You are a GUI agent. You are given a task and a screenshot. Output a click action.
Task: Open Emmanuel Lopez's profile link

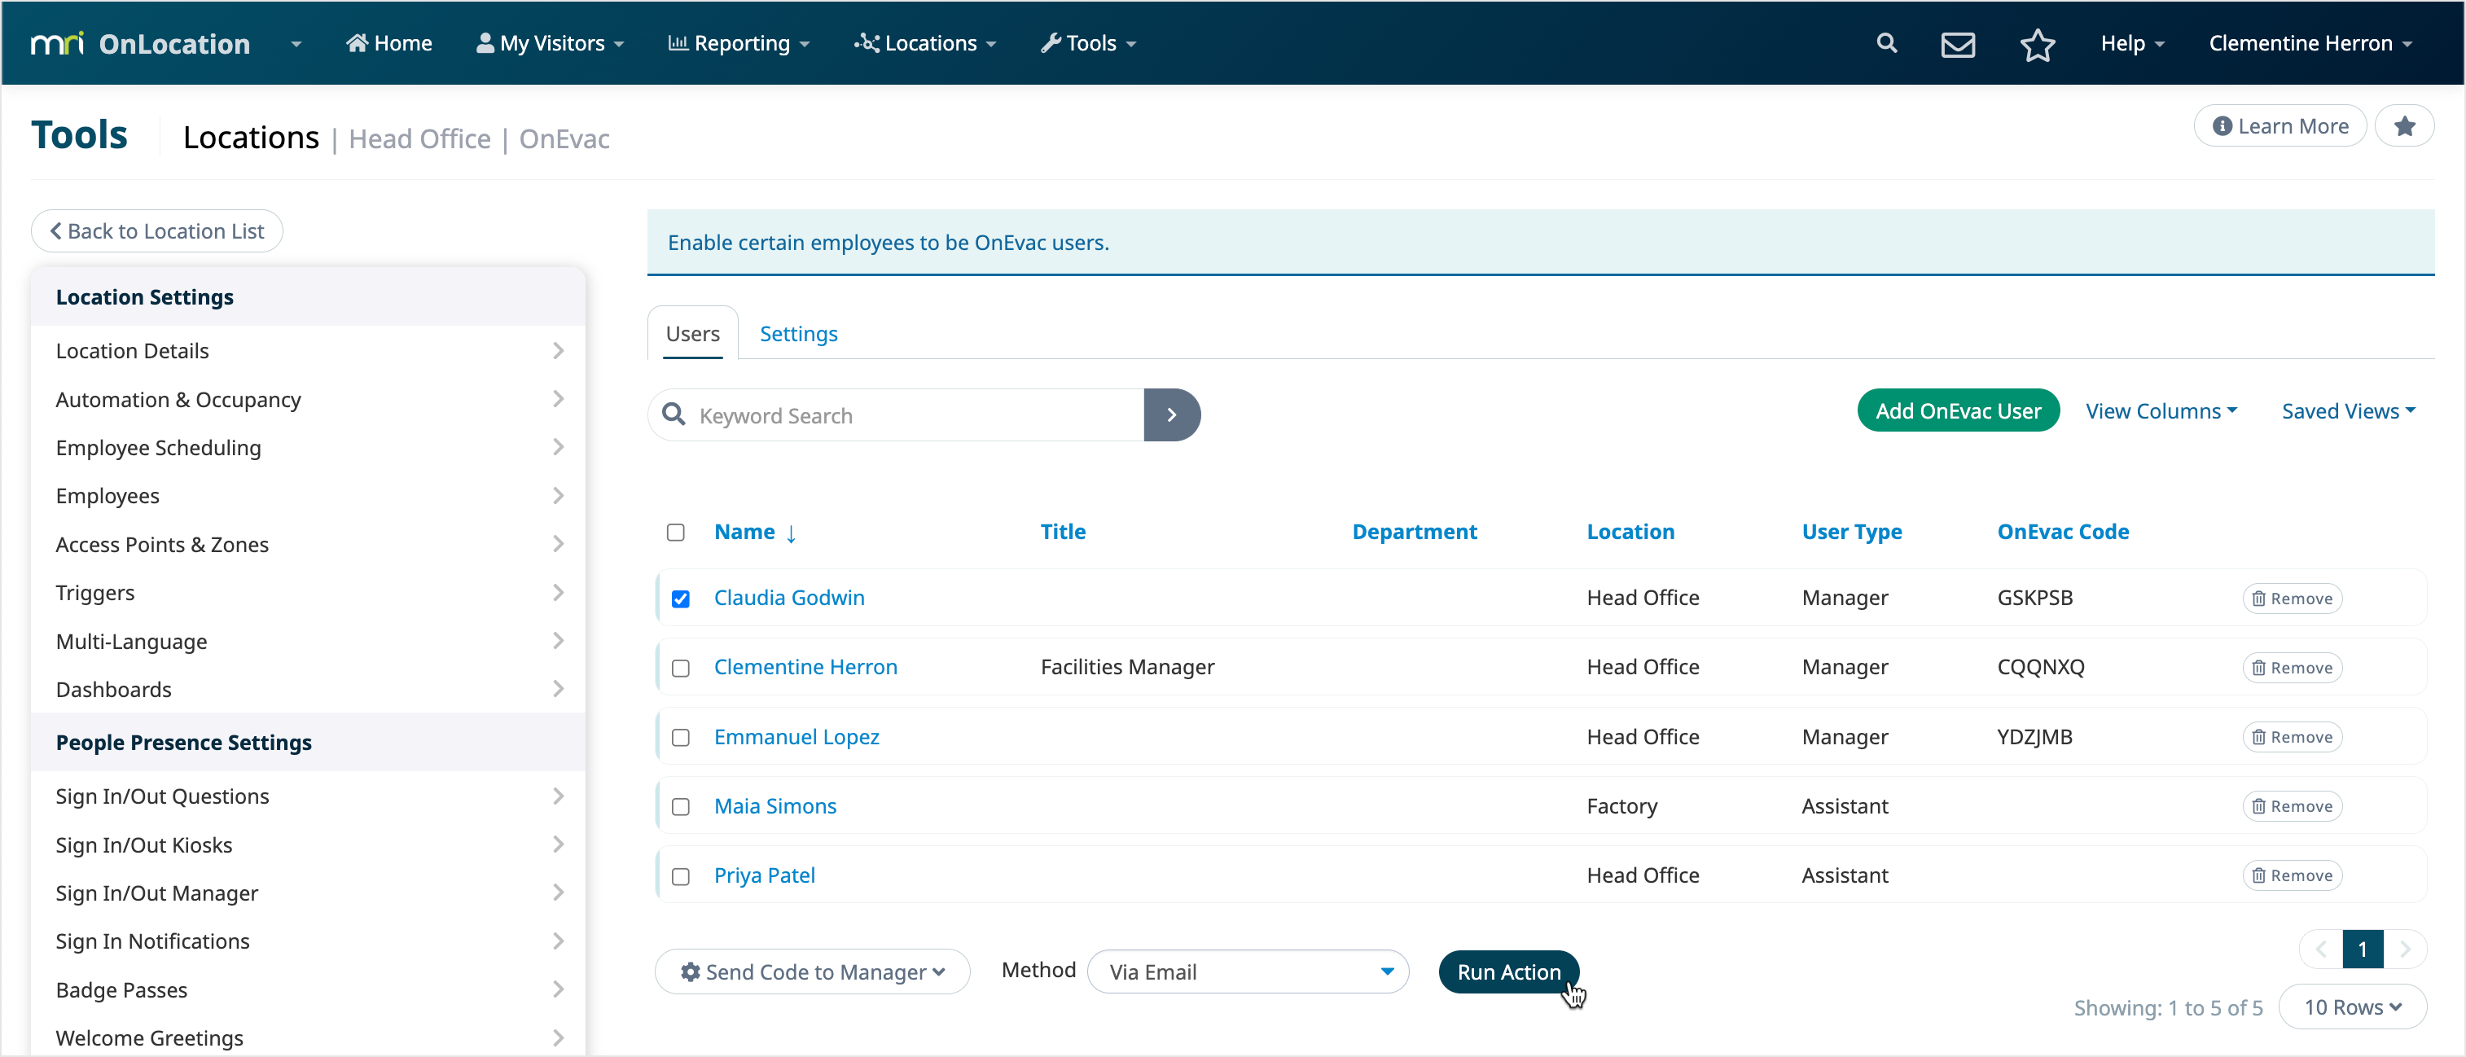[x=796, y=736]
